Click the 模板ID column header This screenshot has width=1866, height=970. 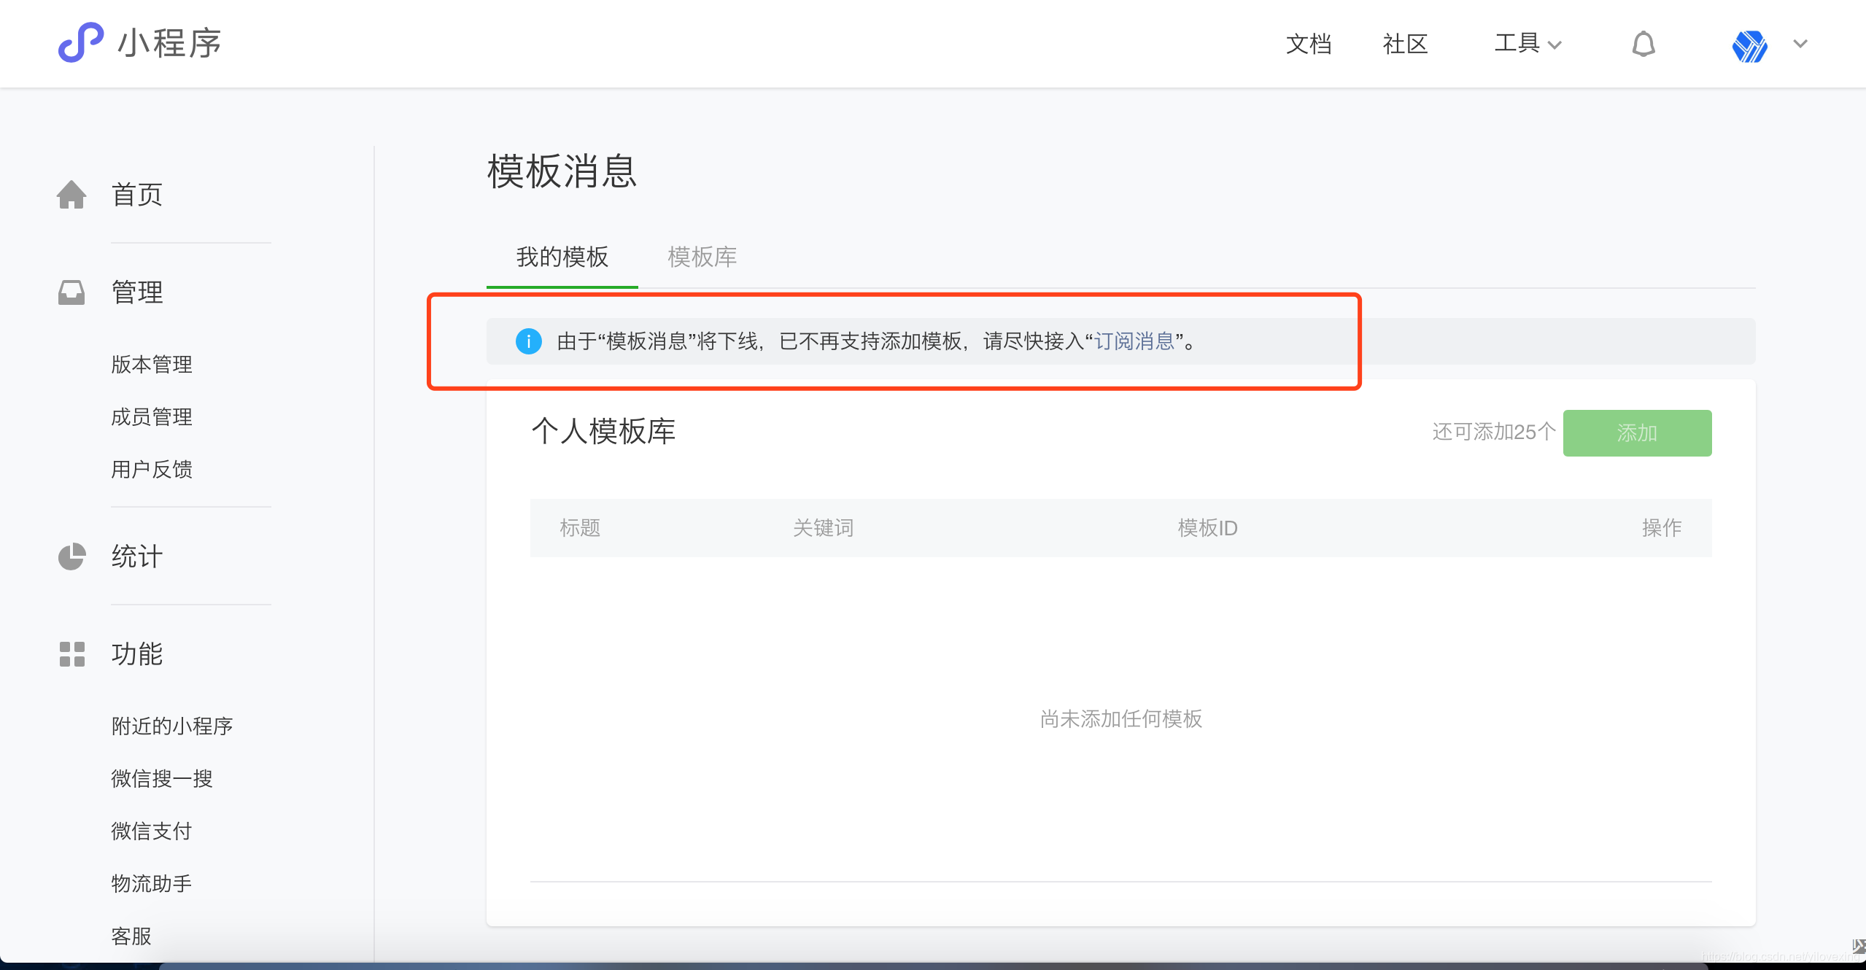[1207, 528]
